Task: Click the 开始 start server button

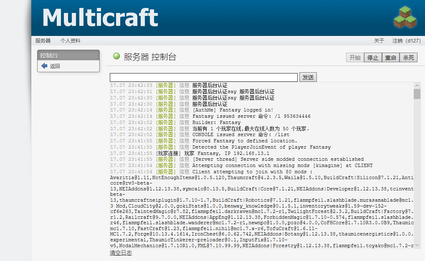Action: pyautogui.click(x=355, y=58)
